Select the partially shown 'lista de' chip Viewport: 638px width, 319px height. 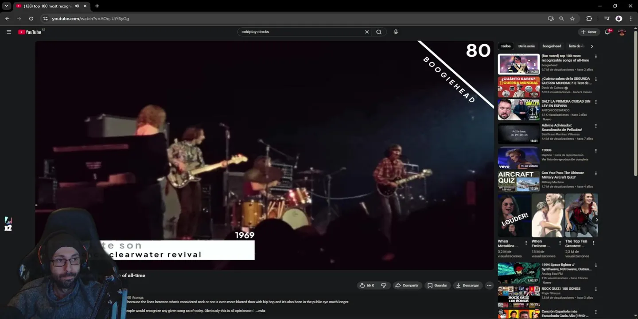[x=576, y=46]
